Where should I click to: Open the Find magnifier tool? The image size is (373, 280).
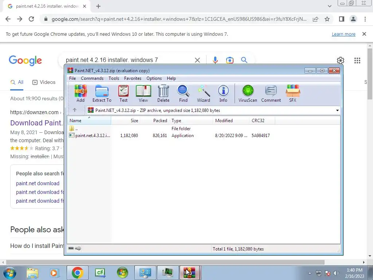(184, 94)
